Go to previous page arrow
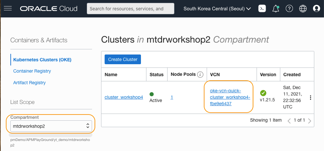 [x=289, y=121]
